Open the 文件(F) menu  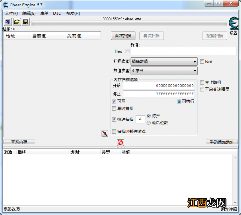coord(11,13)
